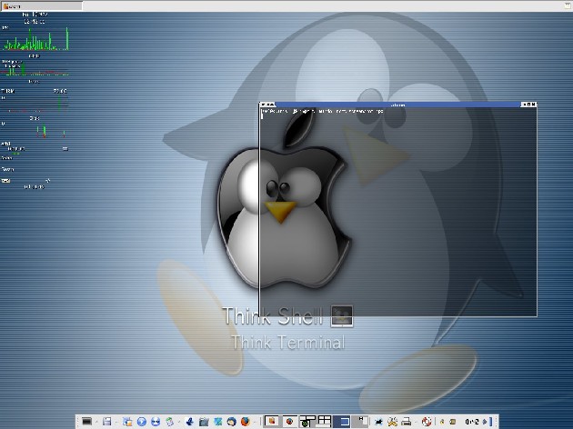Open the dark folder file manager icon
This screenshot has height=429, width=573.
point(204,422)
